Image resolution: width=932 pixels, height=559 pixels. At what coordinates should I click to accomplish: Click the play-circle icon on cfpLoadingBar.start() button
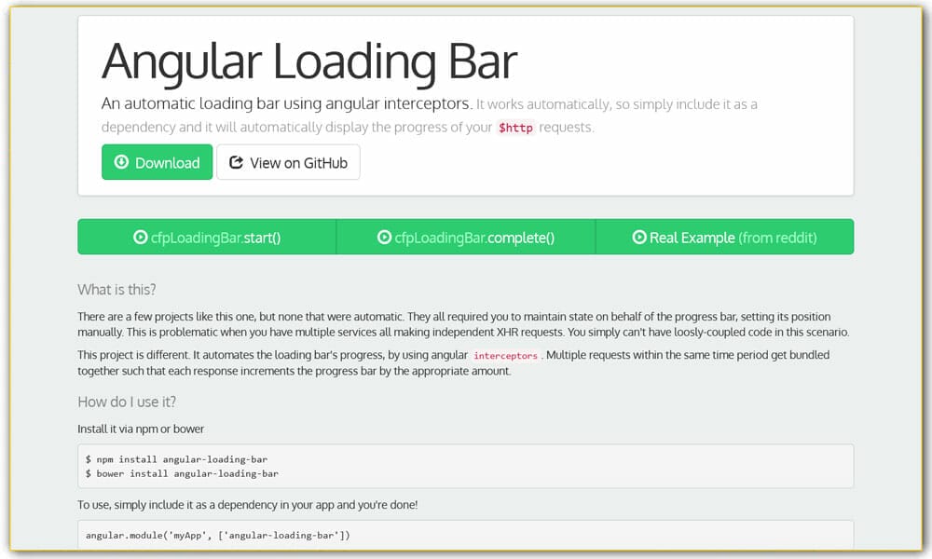(140, 237)
